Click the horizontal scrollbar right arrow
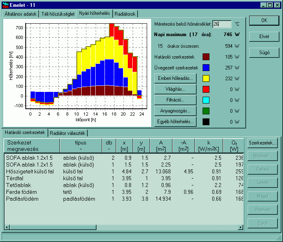Screen dimensions: 283x242 [240, 227]
